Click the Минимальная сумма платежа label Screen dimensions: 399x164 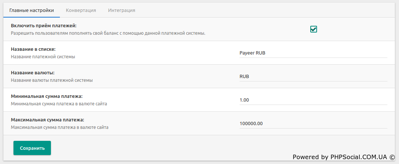pos(47,96)
